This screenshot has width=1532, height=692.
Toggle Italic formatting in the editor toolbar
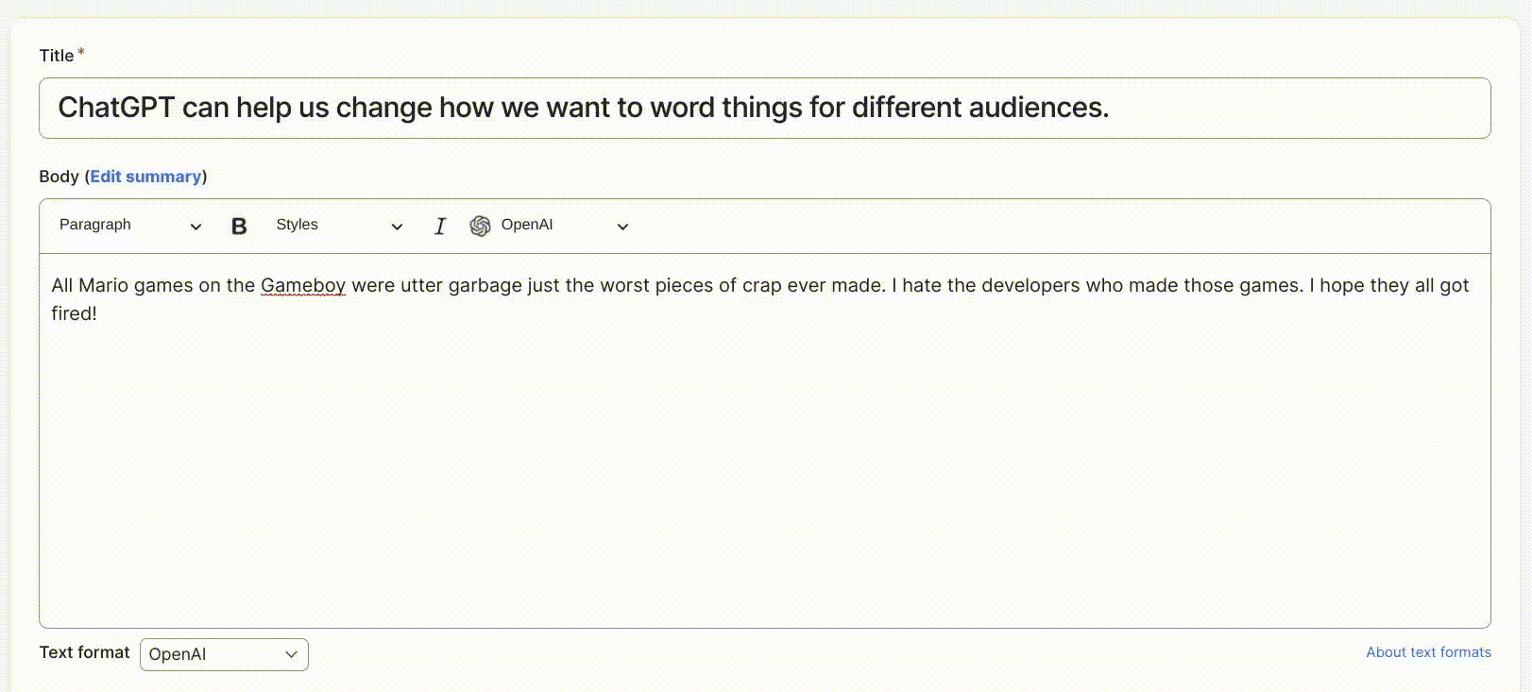439,227
